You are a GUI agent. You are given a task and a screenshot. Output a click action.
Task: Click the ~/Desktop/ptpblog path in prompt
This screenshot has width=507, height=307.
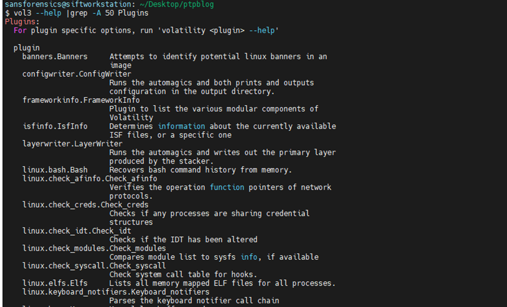coord(177,4)
